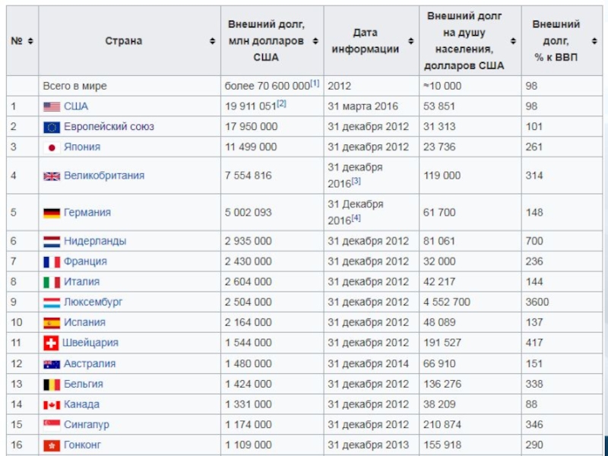The width and height of the screenshot is (608, 456).
Task: Click the European Union flag icon
Action: click(51, 128)
